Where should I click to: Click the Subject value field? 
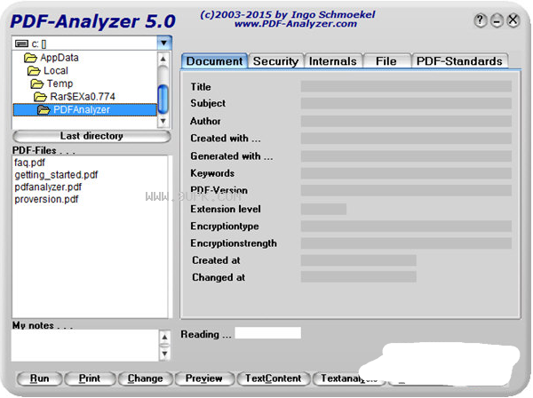click(x=406, y=103)
